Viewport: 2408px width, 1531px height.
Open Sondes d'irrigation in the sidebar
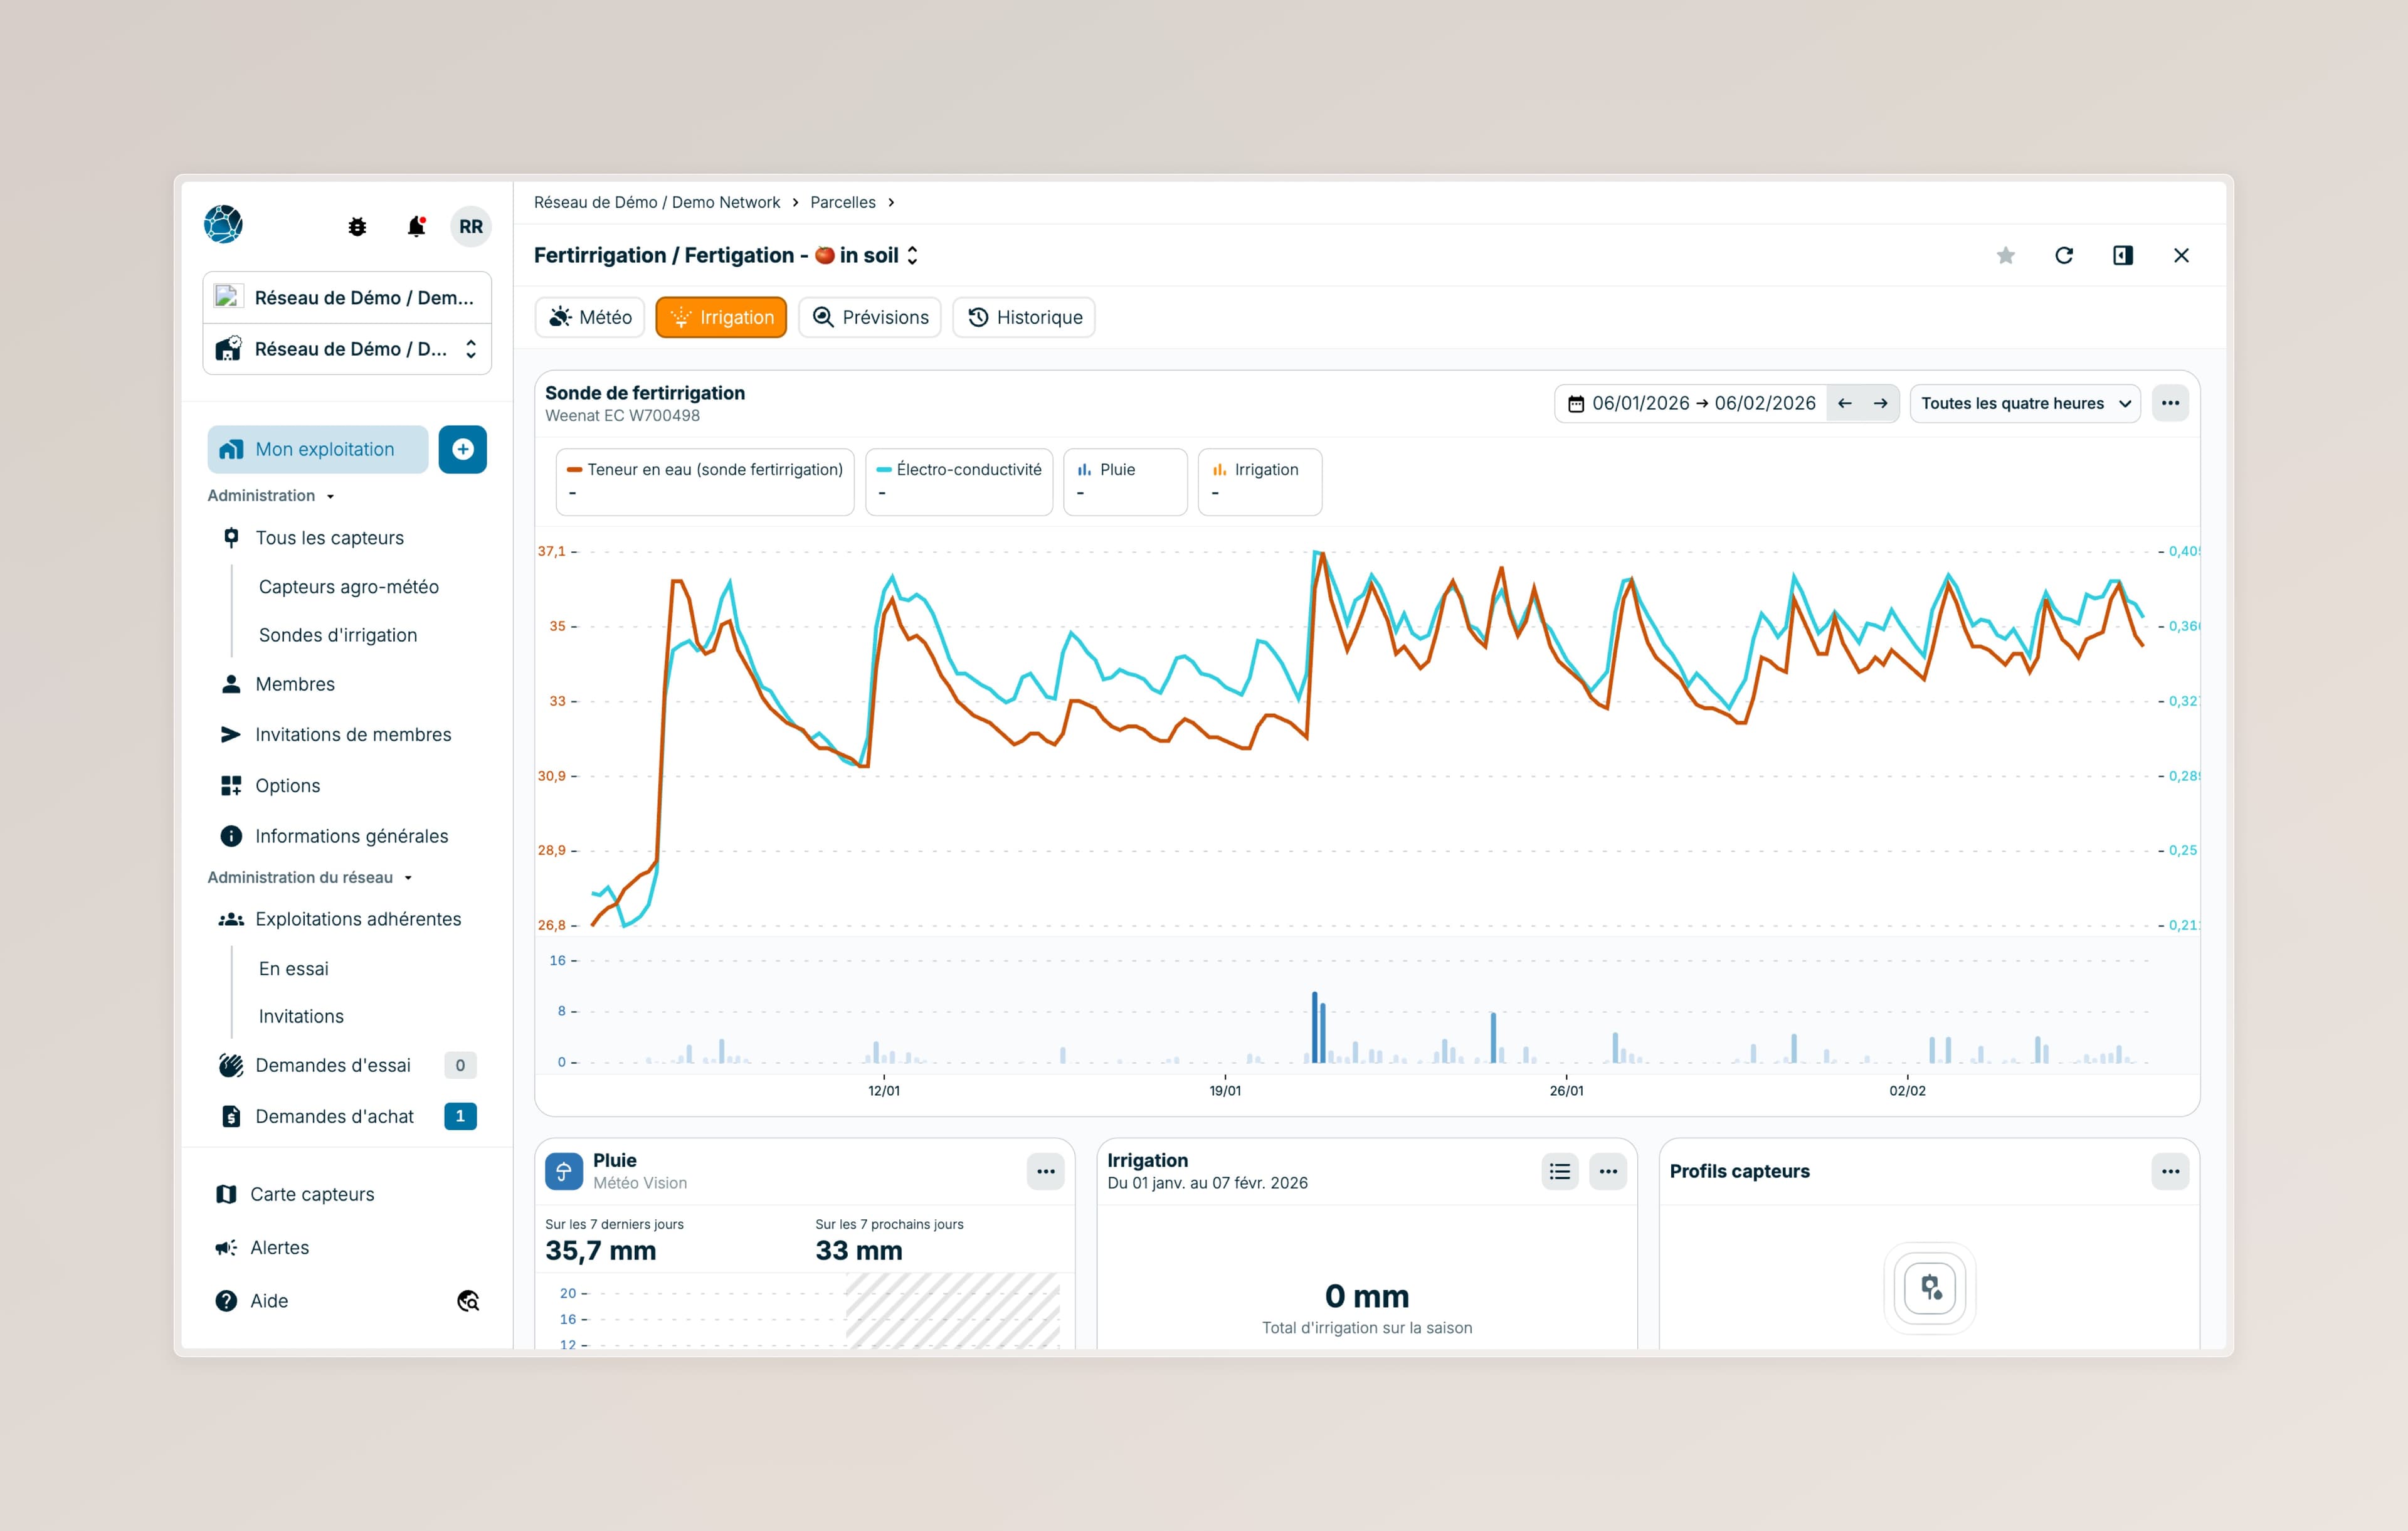point(338,636)
